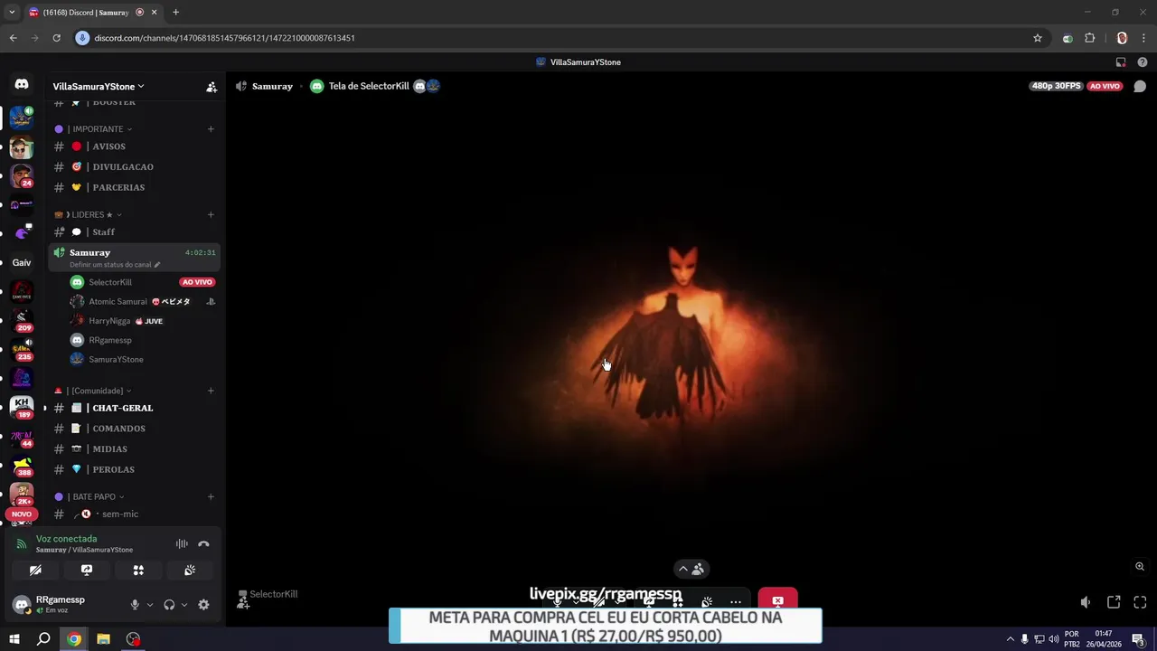1157x651 pixels.
Task: Open Discord direct messages home icon
Action: point(22,84)
